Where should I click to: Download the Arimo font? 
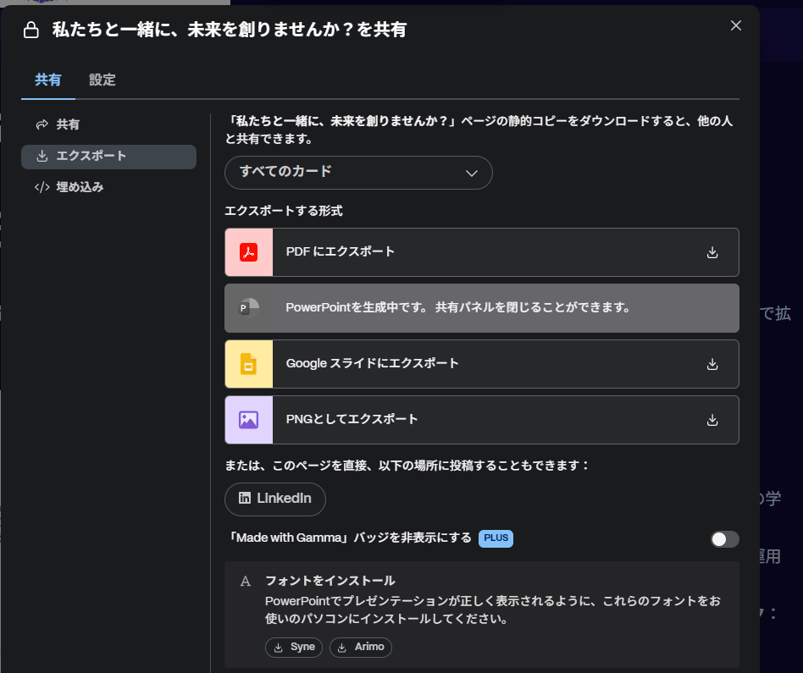click(361, 647)
